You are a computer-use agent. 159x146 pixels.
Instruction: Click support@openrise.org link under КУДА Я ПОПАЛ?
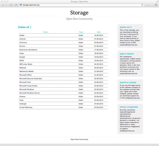128,73
